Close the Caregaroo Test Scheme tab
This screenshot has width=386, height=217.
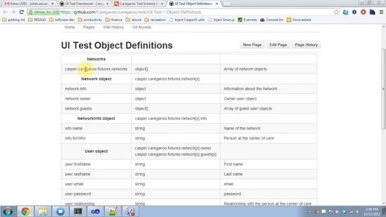click(162, 4)
